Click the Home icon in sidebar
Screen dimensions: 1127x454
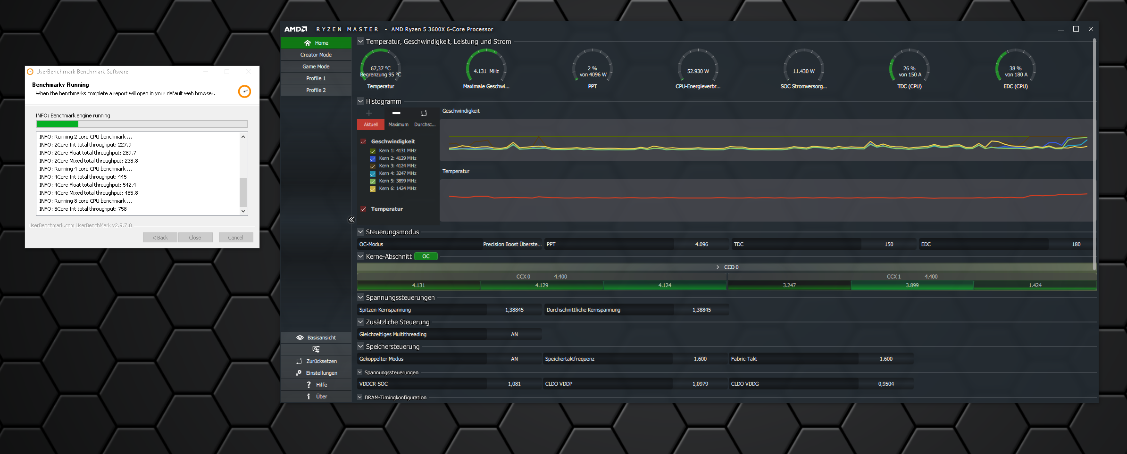[x=308, y=43]
